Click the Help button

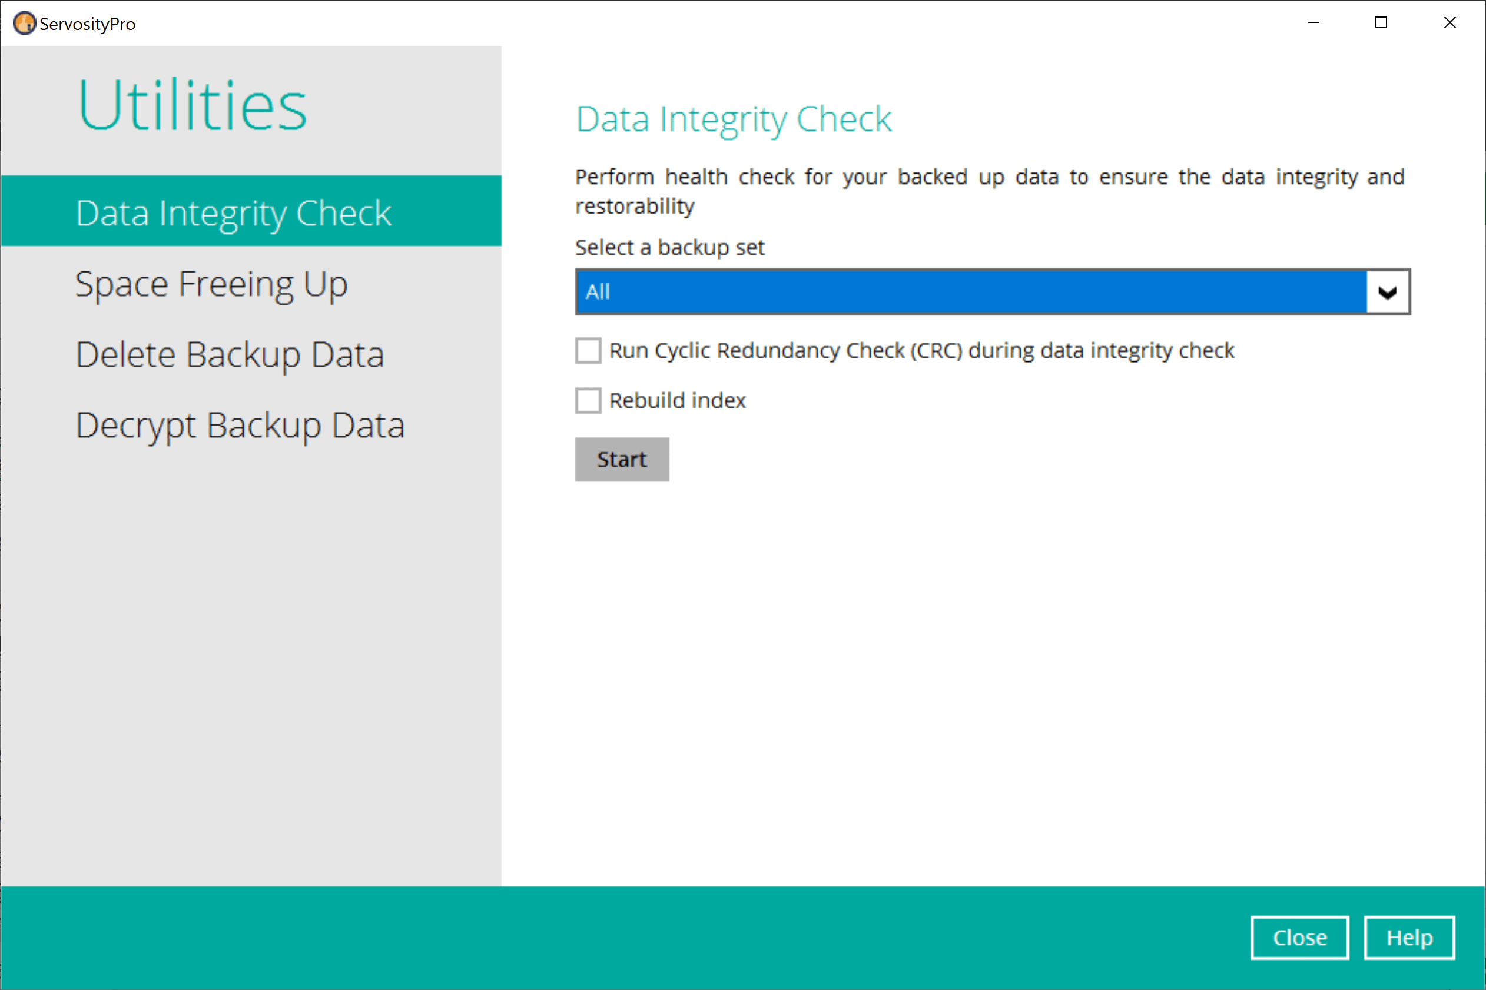point(1409,937)
